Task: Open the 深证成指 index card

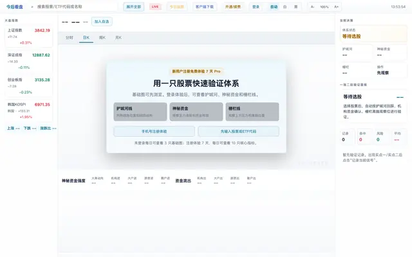Action: point(28,61)
